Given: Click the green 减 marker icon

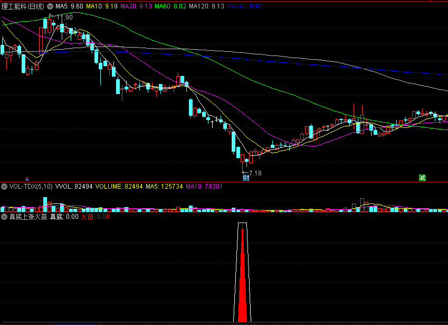Looking at the screenshot, I should click(422, 178).
